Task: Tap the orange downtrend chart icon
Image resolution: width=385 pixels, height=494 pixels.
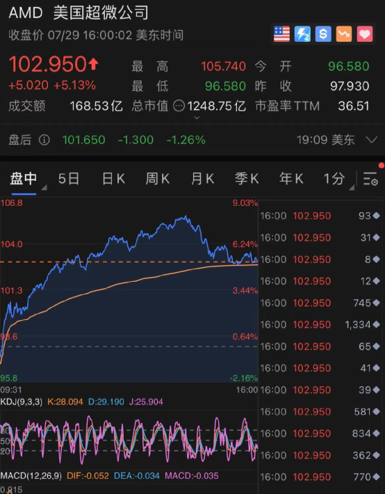Action: (344, 34)
